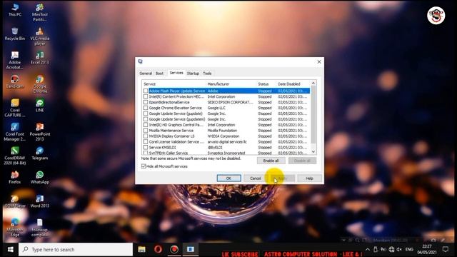The height and width of the screenshot is (257, 457).
Task: Tick Adobe Flash Player Update Service checkbox
Action: (x=146, y=91)
